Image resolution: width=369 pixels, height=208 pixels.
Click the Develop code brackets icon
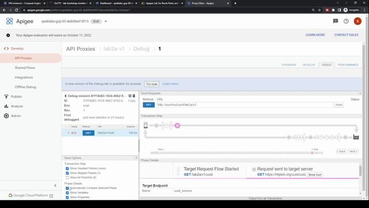point(6,49)
